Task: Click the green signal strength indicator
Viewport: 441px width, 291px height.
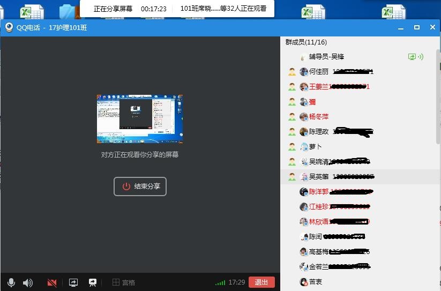Action: pos(220,282)
